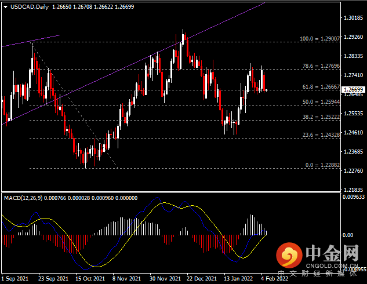Click the price scale value 1.23685
The image size is (367, 284).
coord(353,152)
